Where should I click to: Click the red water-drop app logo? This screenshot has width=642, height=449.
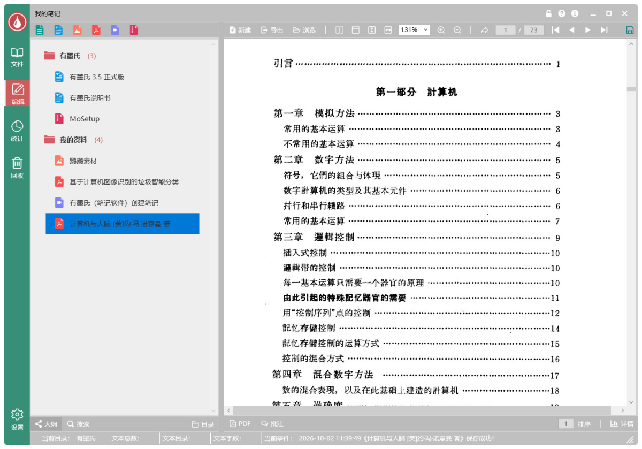(x=17, y=21)
